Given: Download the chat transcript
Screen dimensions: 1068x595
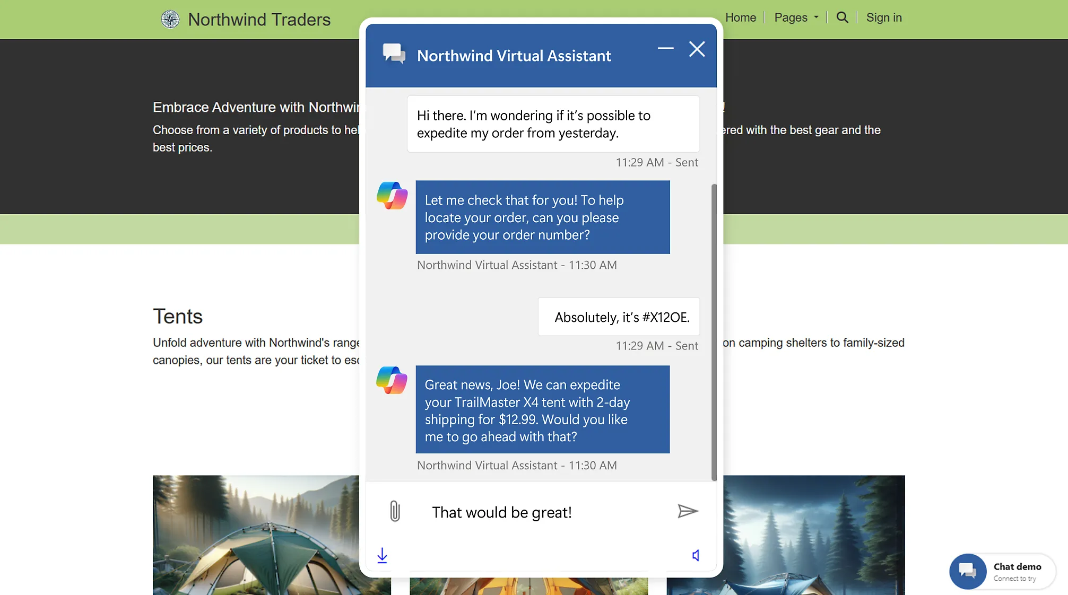Looking at the screenshot, I should 382,555.
